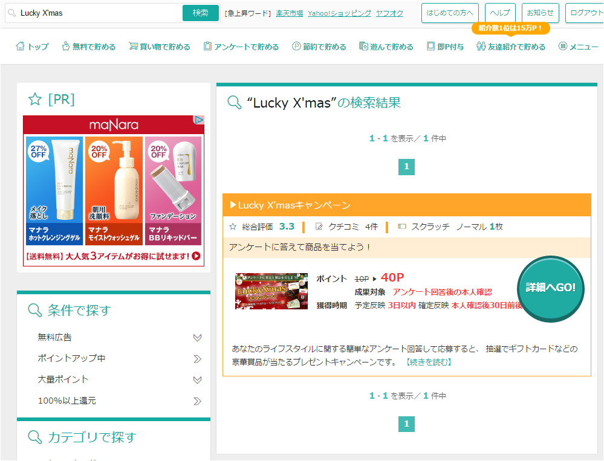604x461 pixels.
Task: Open the メニュー item
Action: [579, 47]
